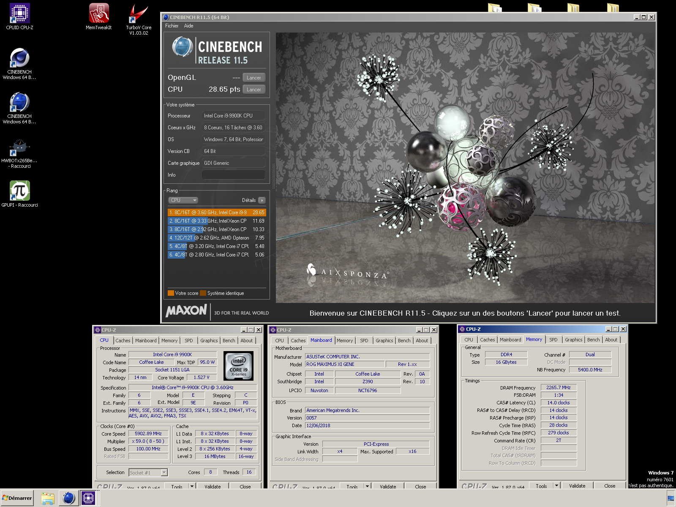Open Bench tab in left CPU-Z window
676x507 pixels.
(229, 341)
